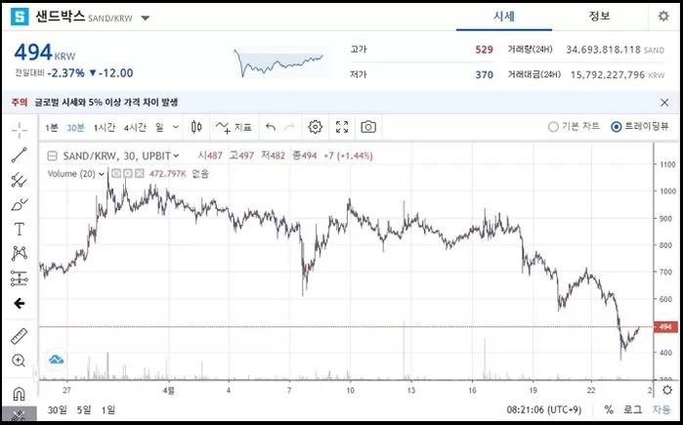Open UPBIT symbol dropdown in legend
Screen dimensions: 683x425
[176, 156]
